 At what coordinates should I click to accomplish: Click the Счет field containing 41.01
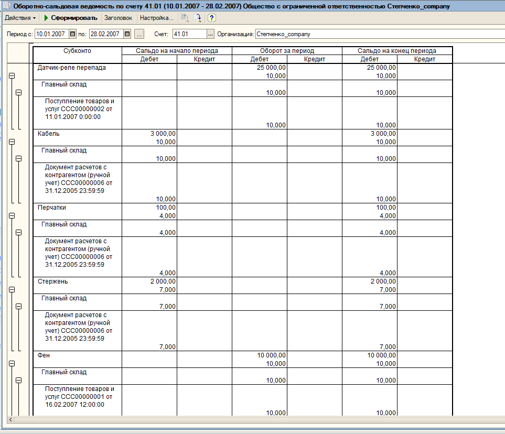point(190,34)
